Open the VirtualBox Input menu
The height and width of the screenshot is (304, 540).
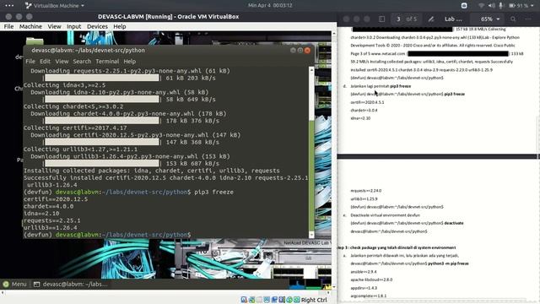point(73,26)
